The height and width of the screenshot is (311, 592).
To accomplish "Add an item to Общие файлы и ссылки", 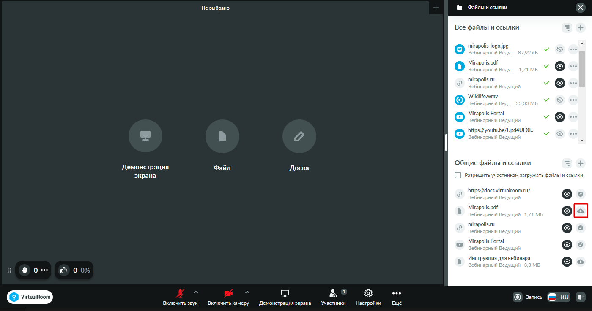I will pos(581,163).
